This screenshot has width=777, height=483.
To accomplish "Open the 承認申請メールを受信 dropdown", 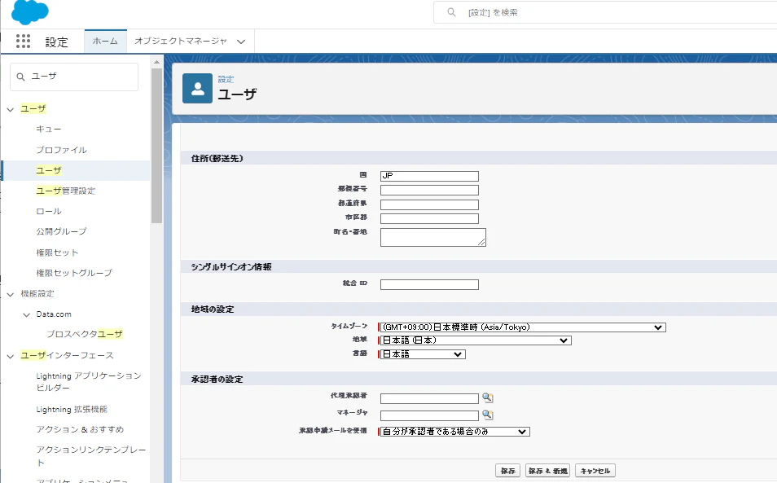I will pyautogui.click(x=455, y=432).
